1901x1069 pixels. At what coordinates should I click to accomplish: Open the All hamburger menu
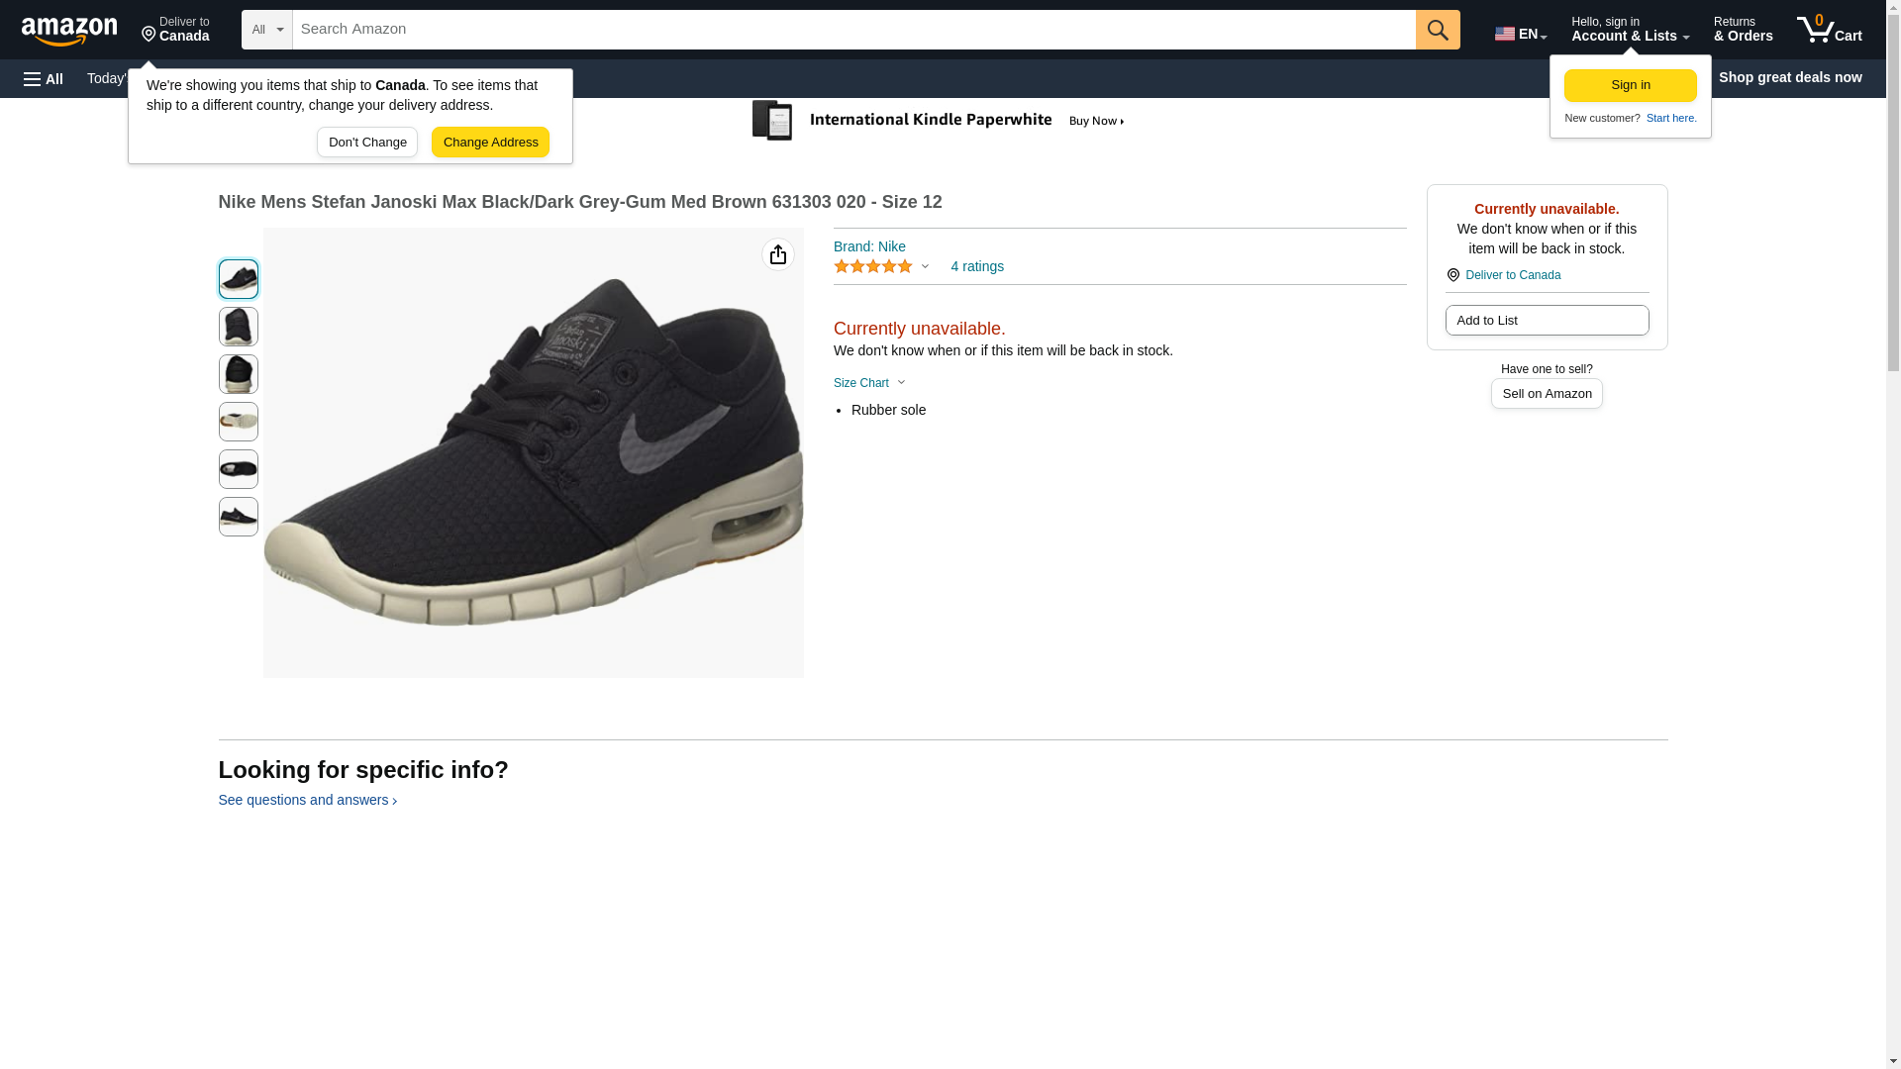(x=44, y=78)
